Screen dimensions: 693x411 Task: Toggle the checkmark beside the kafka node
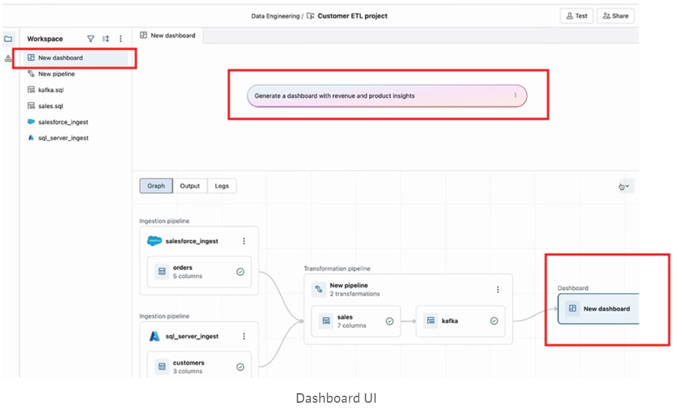[x=494, y=321]
